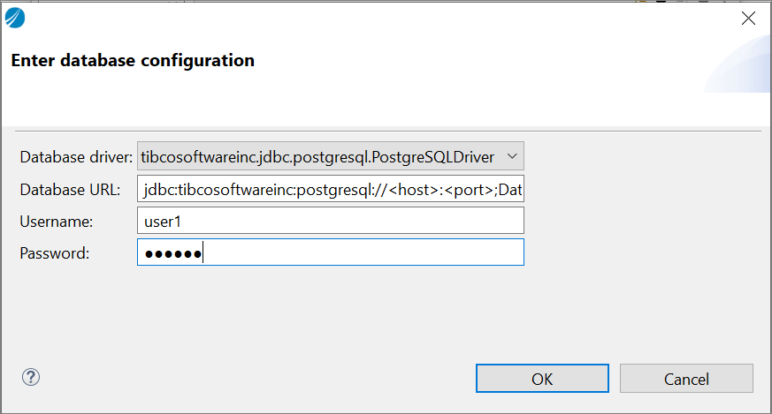The width and height of the screenshot is (772, 414).
Task: Click the "Username:" label
Action: point(57,222)
